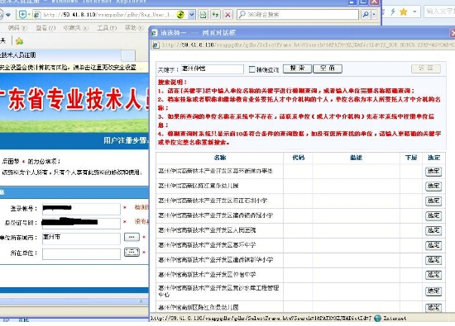Toggle the 精确查询 checkbox
This screenshot has height=326, width=455.
[x=251, y=69]
